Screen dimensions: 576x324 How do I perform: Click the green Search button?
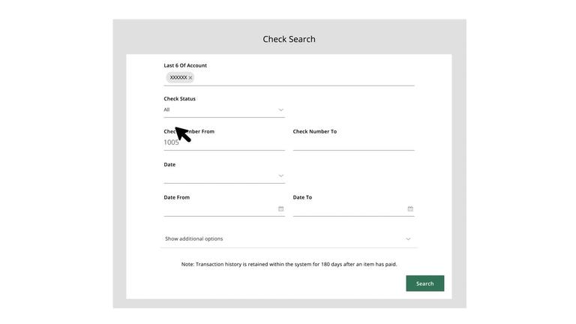tap(425, 283)
